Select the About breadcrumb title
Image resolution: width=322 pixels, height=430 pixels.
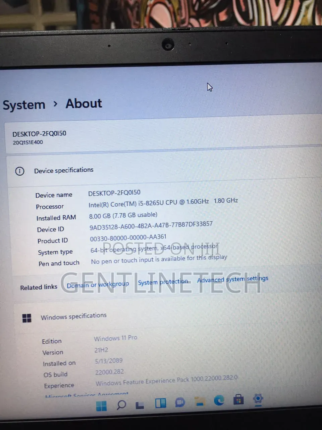84,103
